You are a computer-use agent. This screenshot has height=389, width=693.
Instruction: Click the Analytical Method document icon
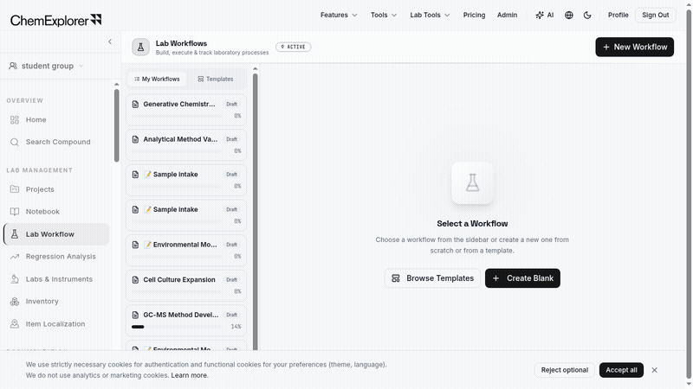(x=135, y=139)
